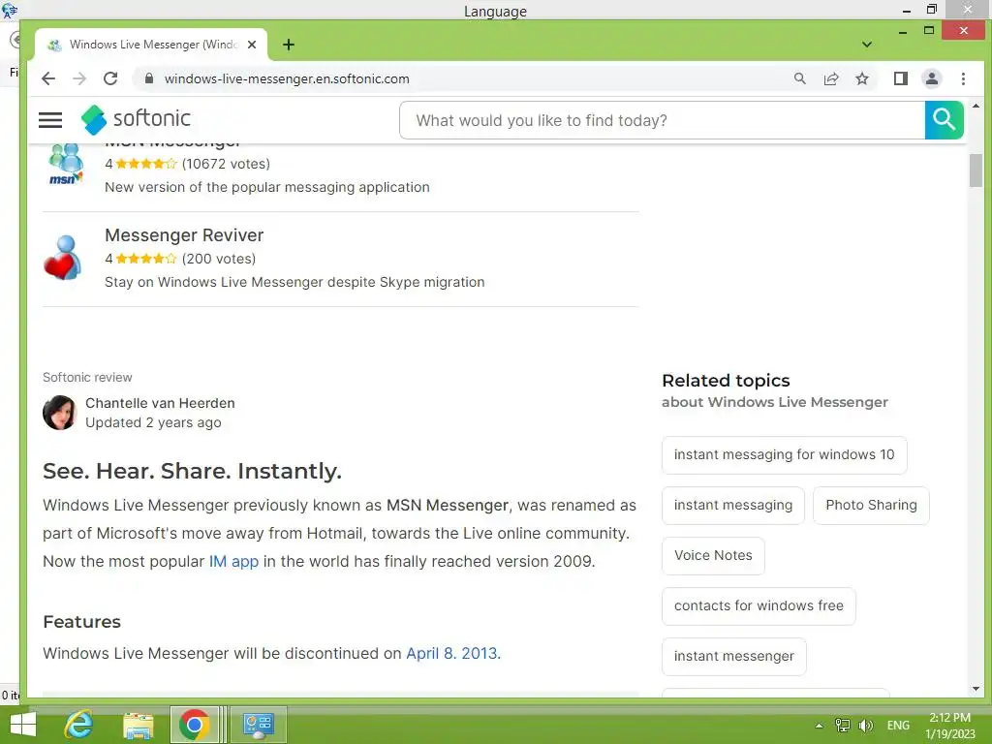Open network status tray icon
This screenshot has width=992, height=744.
point(842,725)
